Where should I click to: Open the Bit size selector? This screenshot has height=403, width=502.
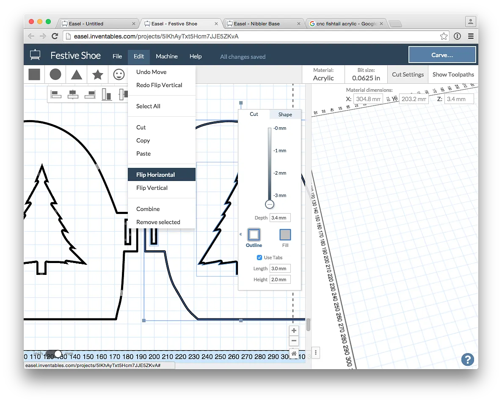(x=366, y=74)
